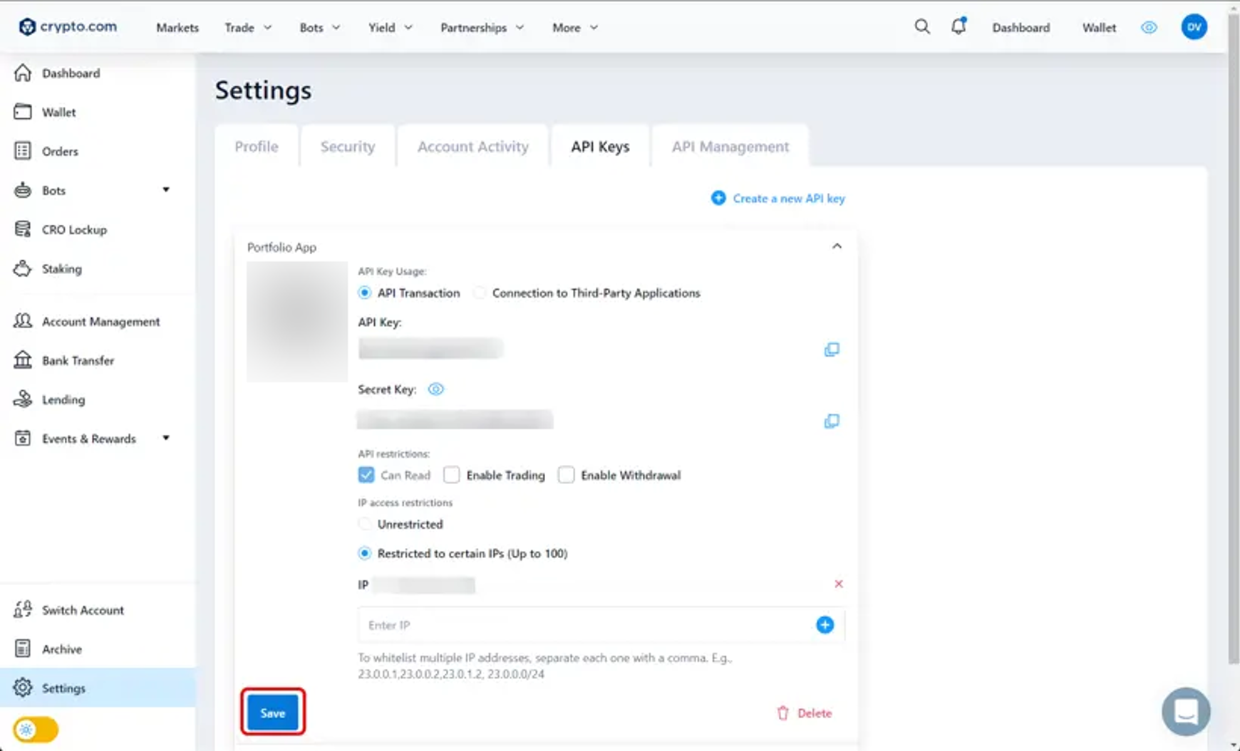Screen dimensions: 1240x751
Task: Add the entered IP with plus icon
Action: click(x=825, y=625)
